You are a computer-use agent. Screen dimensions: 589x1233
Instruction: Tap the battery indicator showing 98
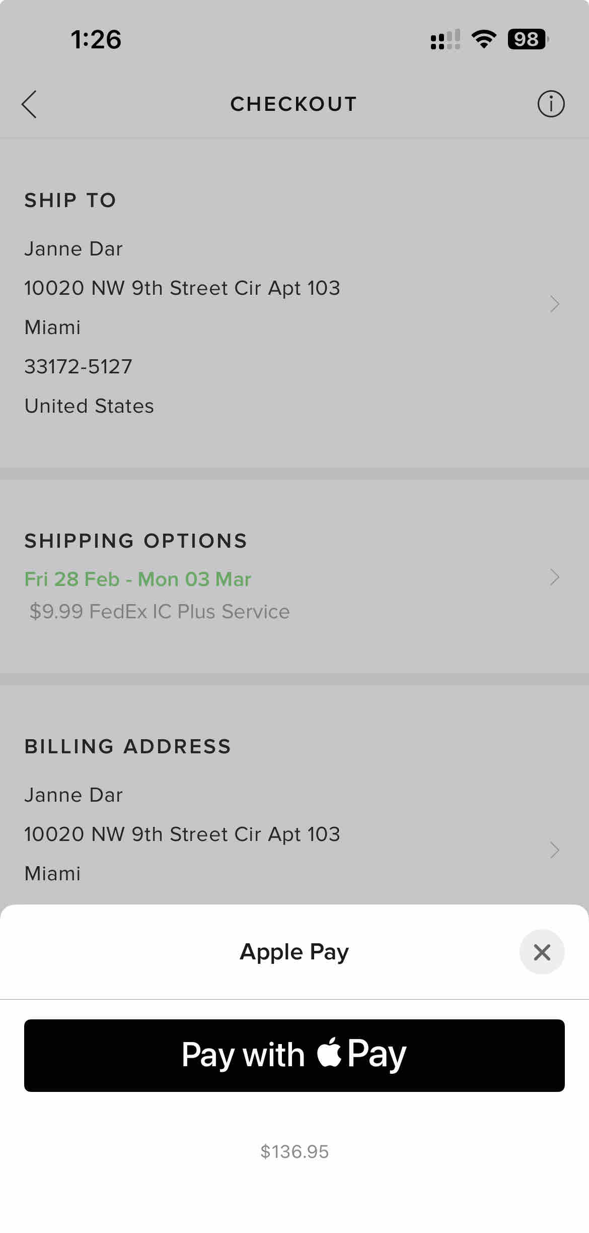[x=528, y=39]
